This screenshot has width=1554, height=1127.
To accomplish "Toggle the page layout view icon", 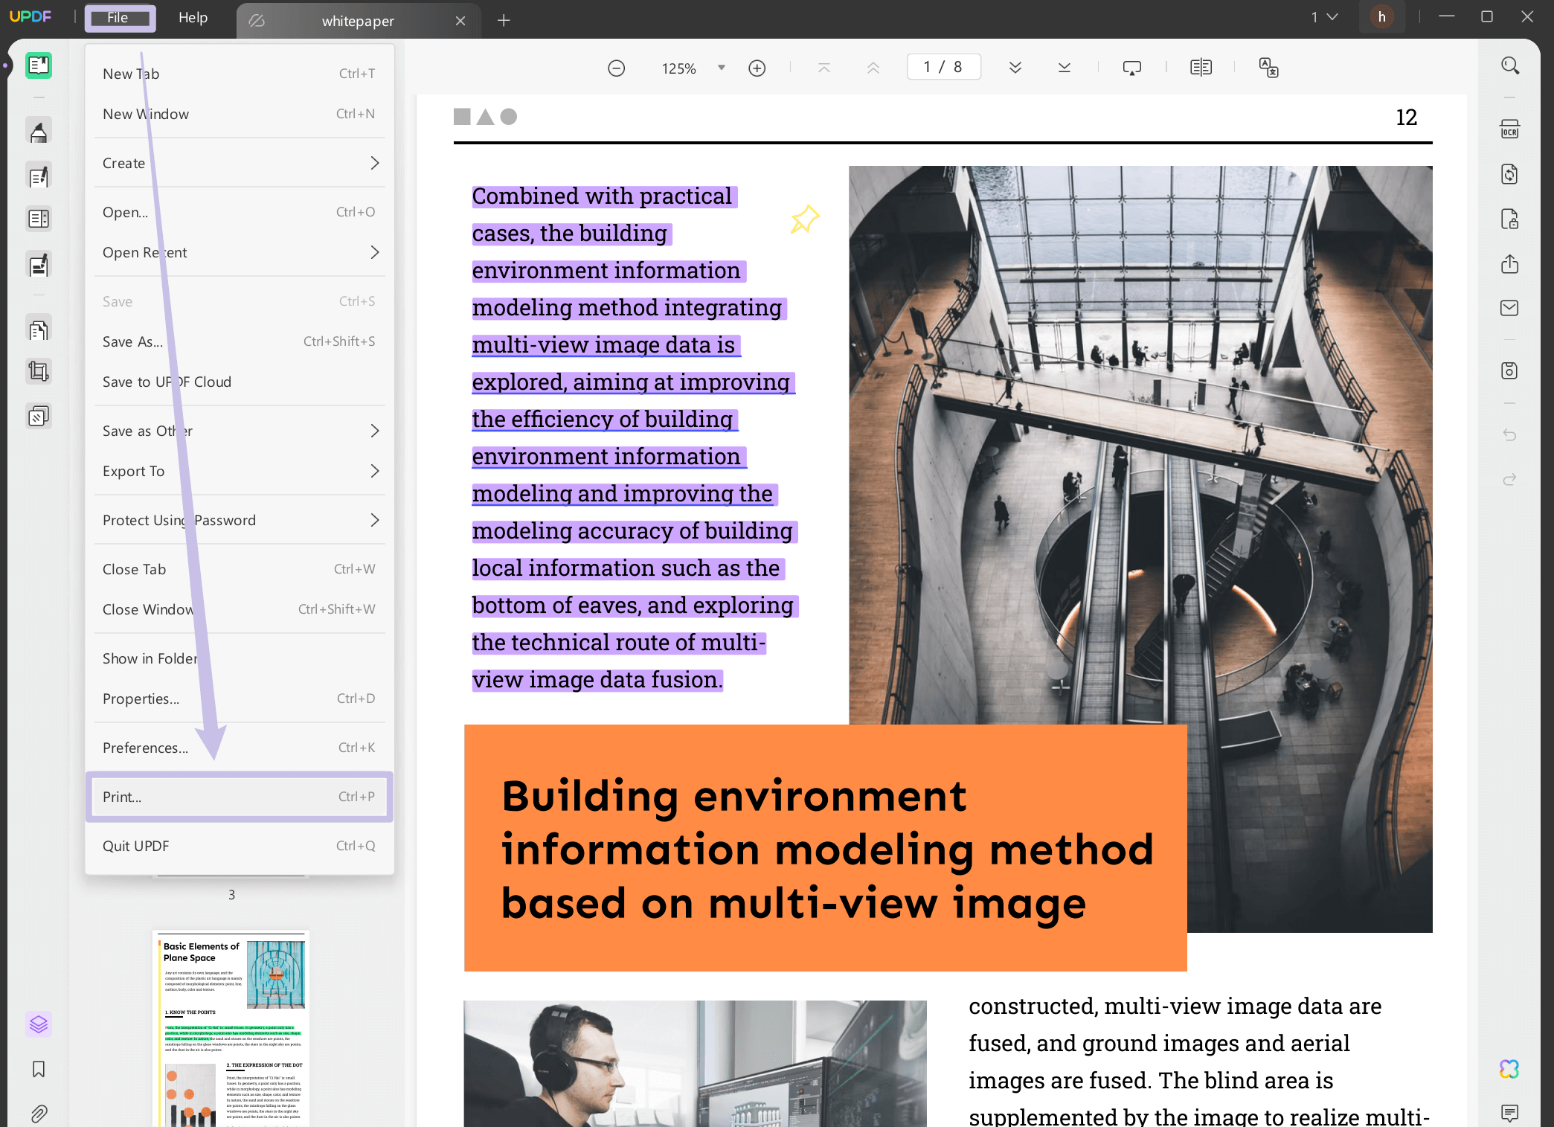I will tap(1200, 68).
